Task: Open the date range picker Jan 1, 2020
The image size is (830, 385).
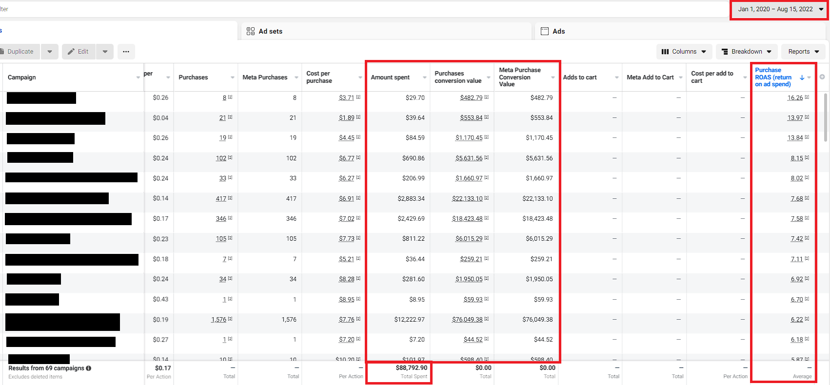Action: tap(779, 9)
